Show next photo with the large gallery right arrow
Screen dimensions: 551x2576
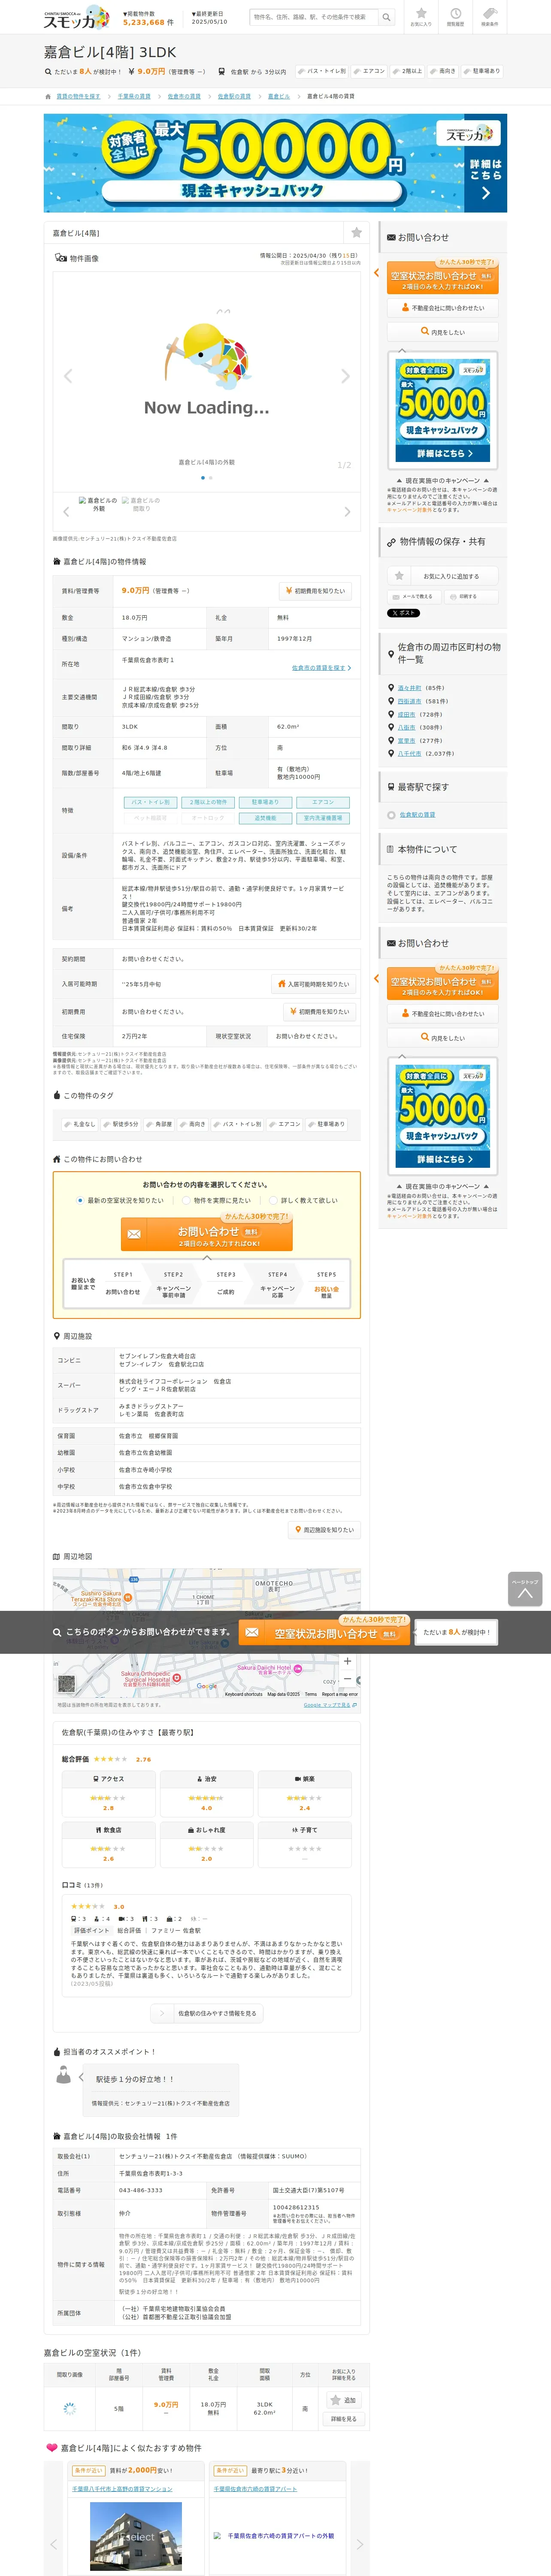pyautogui.click(x=345, y=376)
